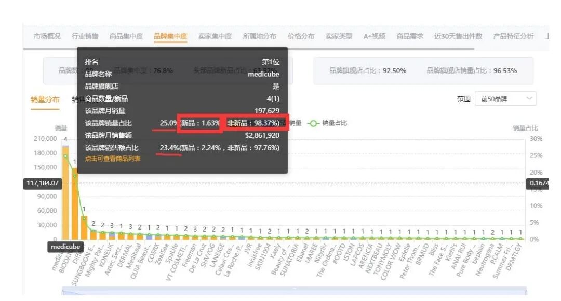Image resolution: width=561 pixels, height=301 pixels.
Task: Switch to the 行业销售 tab
Action: click(85, 36)
